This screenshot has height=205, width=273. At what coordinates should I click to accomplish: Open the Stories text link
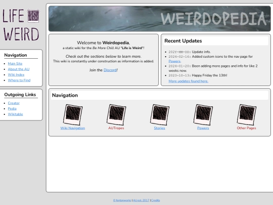159,128
